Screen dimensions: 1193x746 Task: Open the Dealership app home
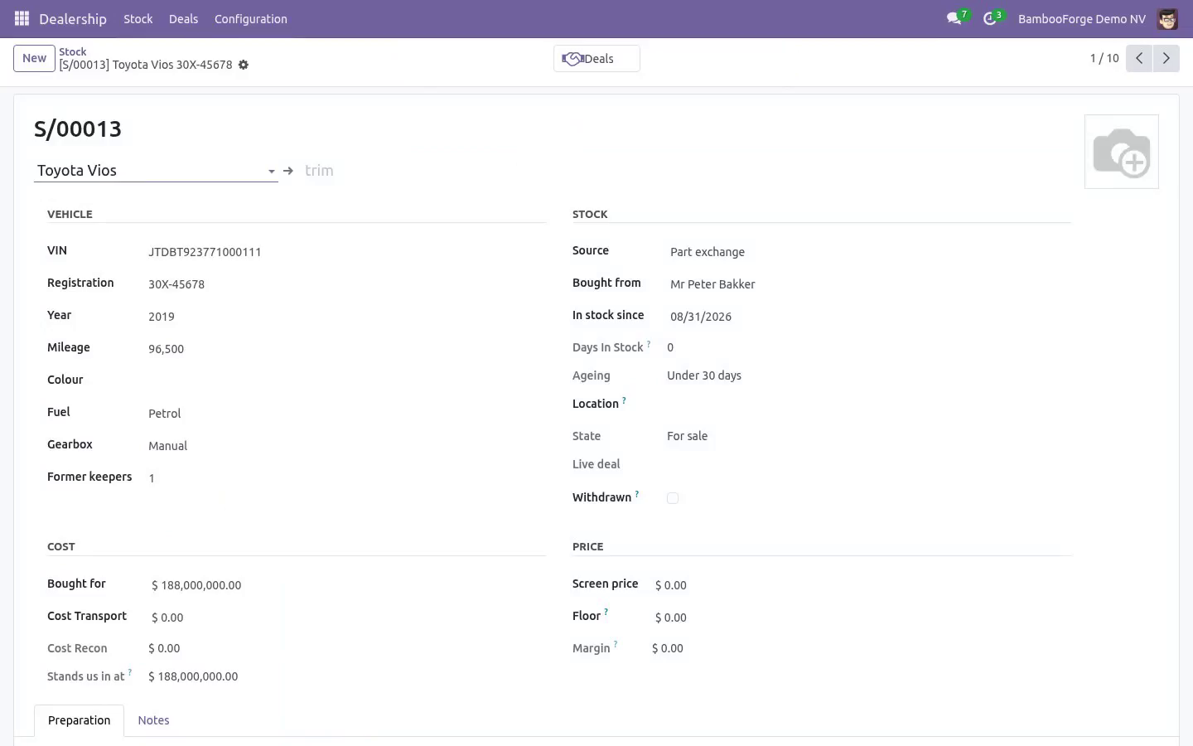coord(73,18)
